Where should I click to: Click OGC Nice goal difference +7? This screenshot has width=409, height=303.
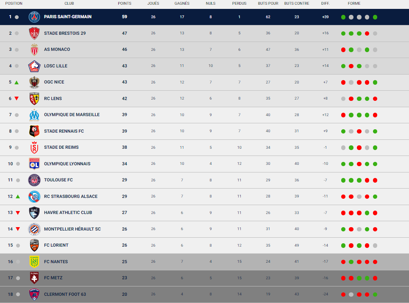[x=325, y=82]
